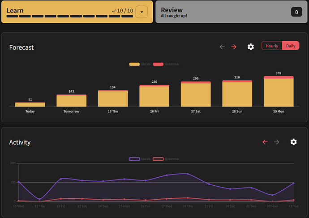Switch Forecast to Hourly view
This screenshot has height=218, width=309.
272,46
